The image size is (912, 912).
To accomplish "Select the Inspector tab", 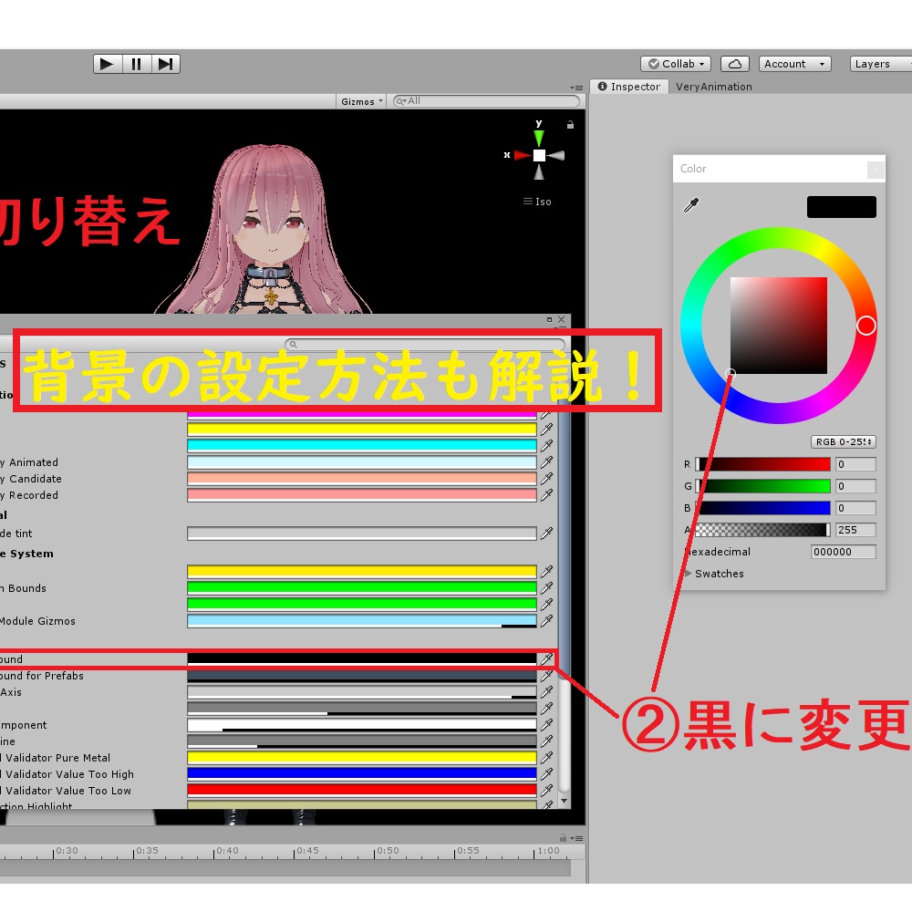I will point(629,87).
